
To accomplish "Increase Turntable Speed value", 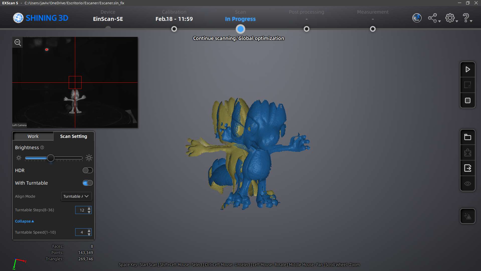I will click(89, 231).
